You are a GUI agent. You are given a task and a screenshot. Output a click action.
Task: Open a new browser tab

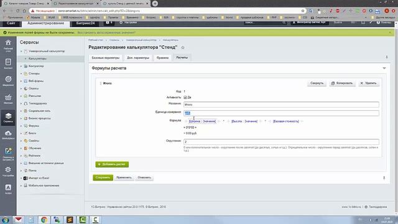point(155,4)
